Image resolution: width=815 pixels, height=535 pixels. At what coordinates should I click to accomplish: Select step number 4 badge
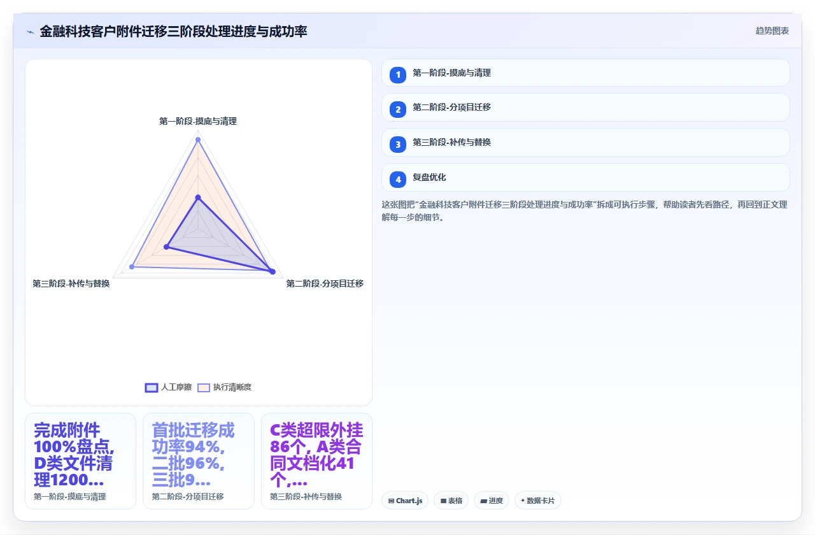[398, 180]
